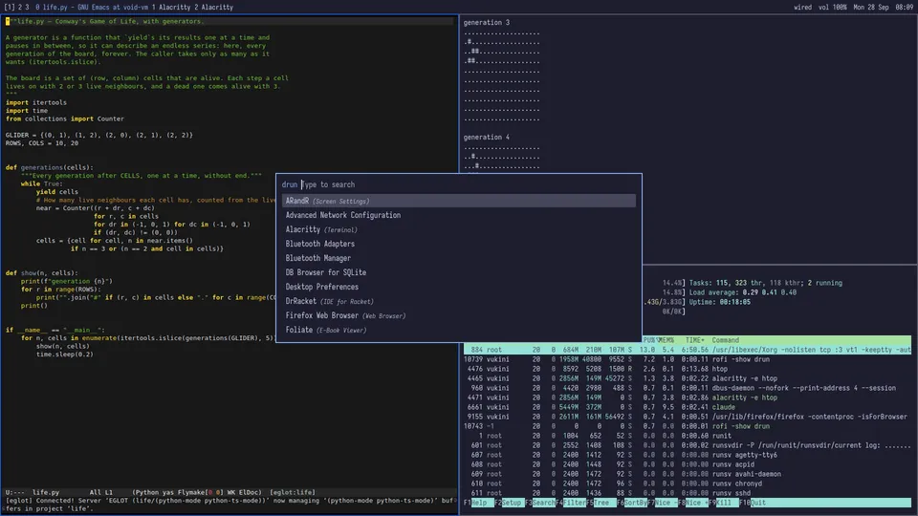
Task: Select the claude process row in htop
Action: pos(688,407)
